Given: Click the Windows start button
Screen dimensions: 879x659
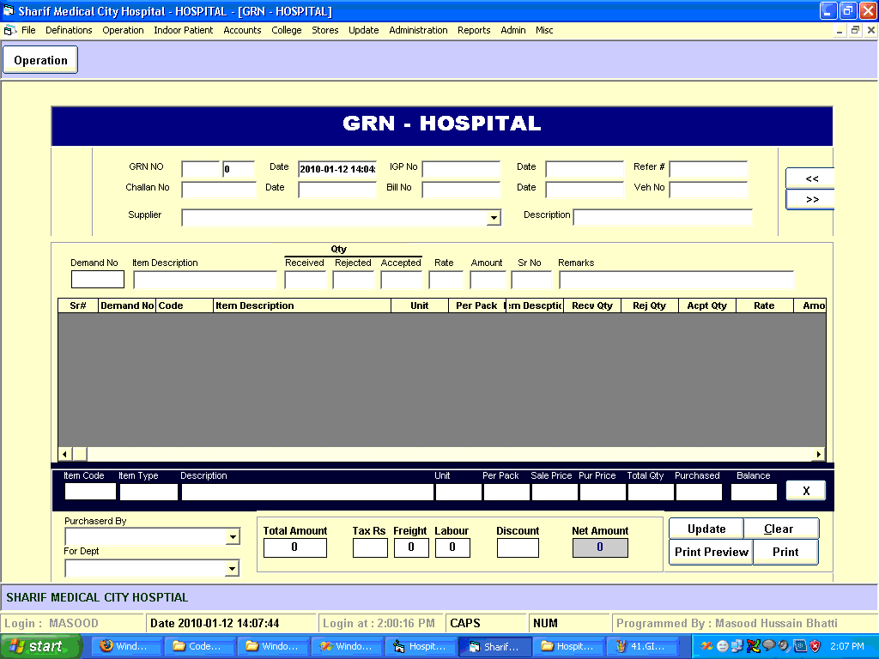Looking at the screenshot, I should (x=41, y=646).
